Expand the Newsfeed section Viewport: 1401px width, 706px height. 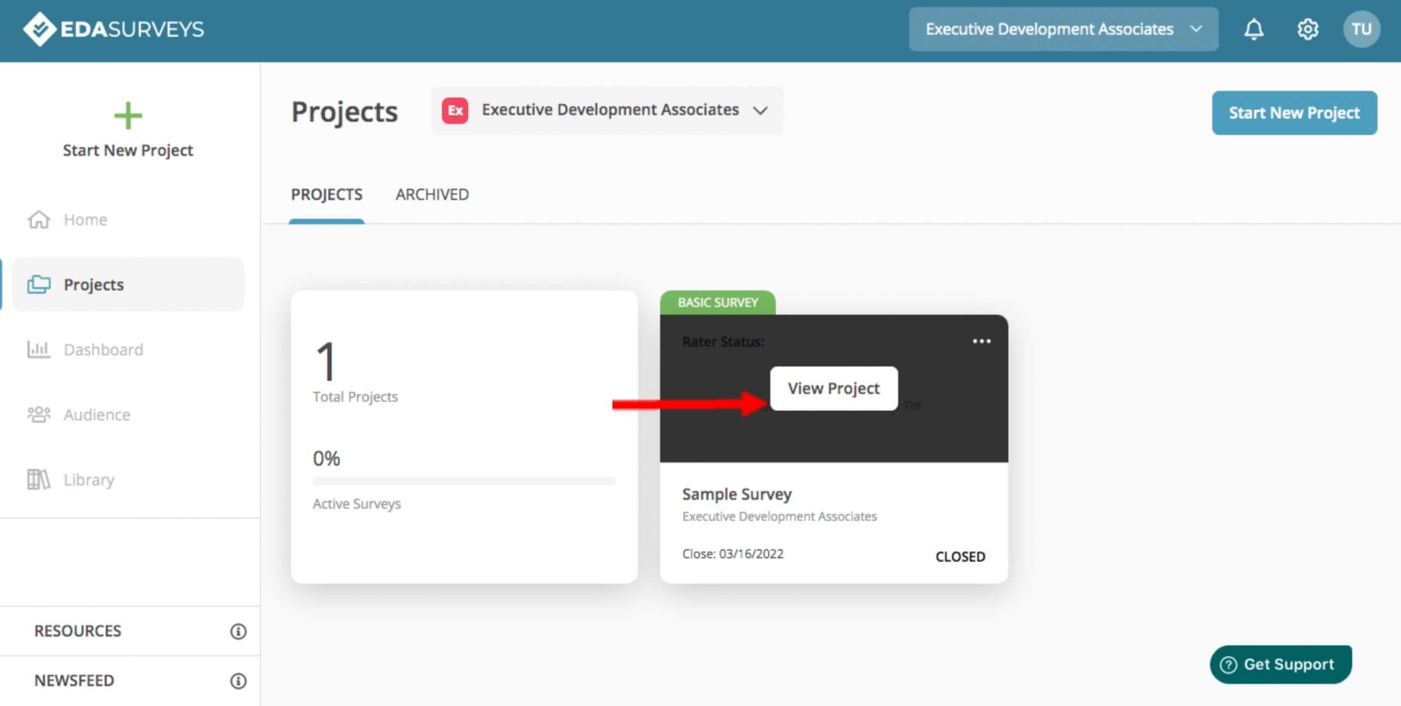coord(130,681)
